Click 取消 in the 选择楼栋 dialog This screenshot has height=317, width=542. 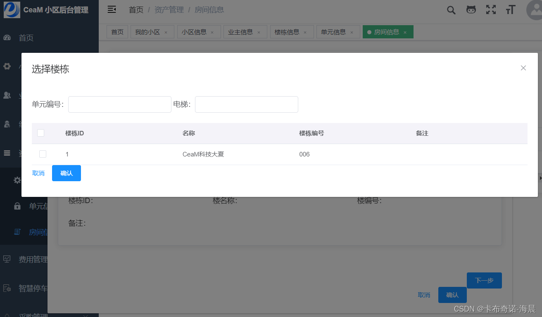[x=38, y=173]
